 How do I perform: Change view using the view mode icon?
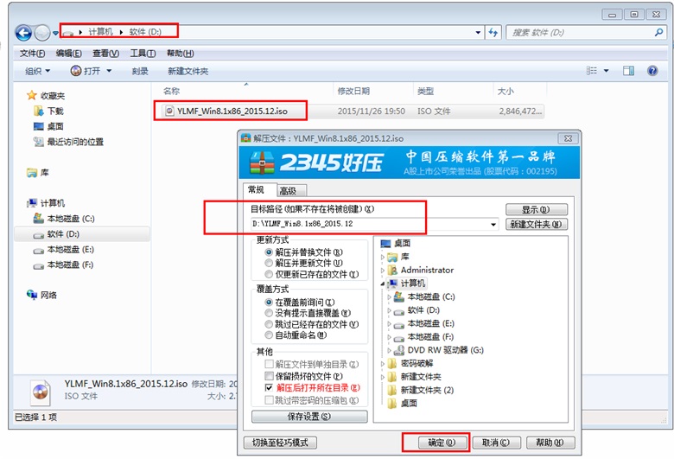click(592, 71)
